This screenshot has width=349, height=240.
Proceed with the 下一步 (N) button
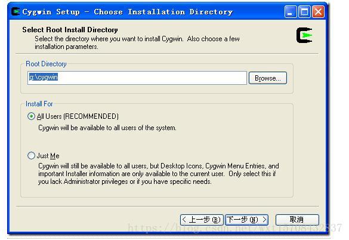pyautogui.click(x=246, y=220)
